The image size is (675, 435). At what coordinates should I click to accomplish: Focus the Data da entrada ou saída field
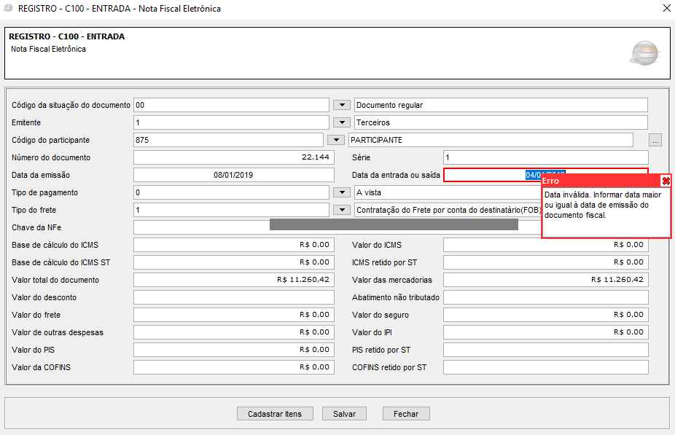481,175
